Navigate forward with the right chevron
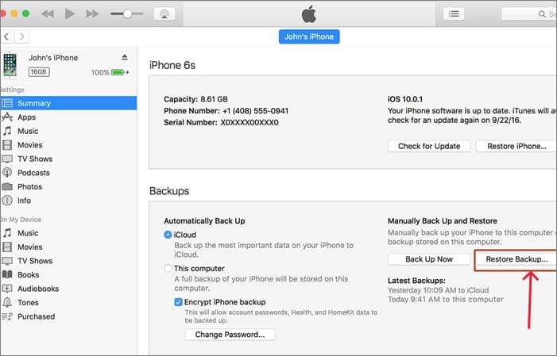Image resolution: width=557 pixels, height=356 pixels. pos(22,36)
